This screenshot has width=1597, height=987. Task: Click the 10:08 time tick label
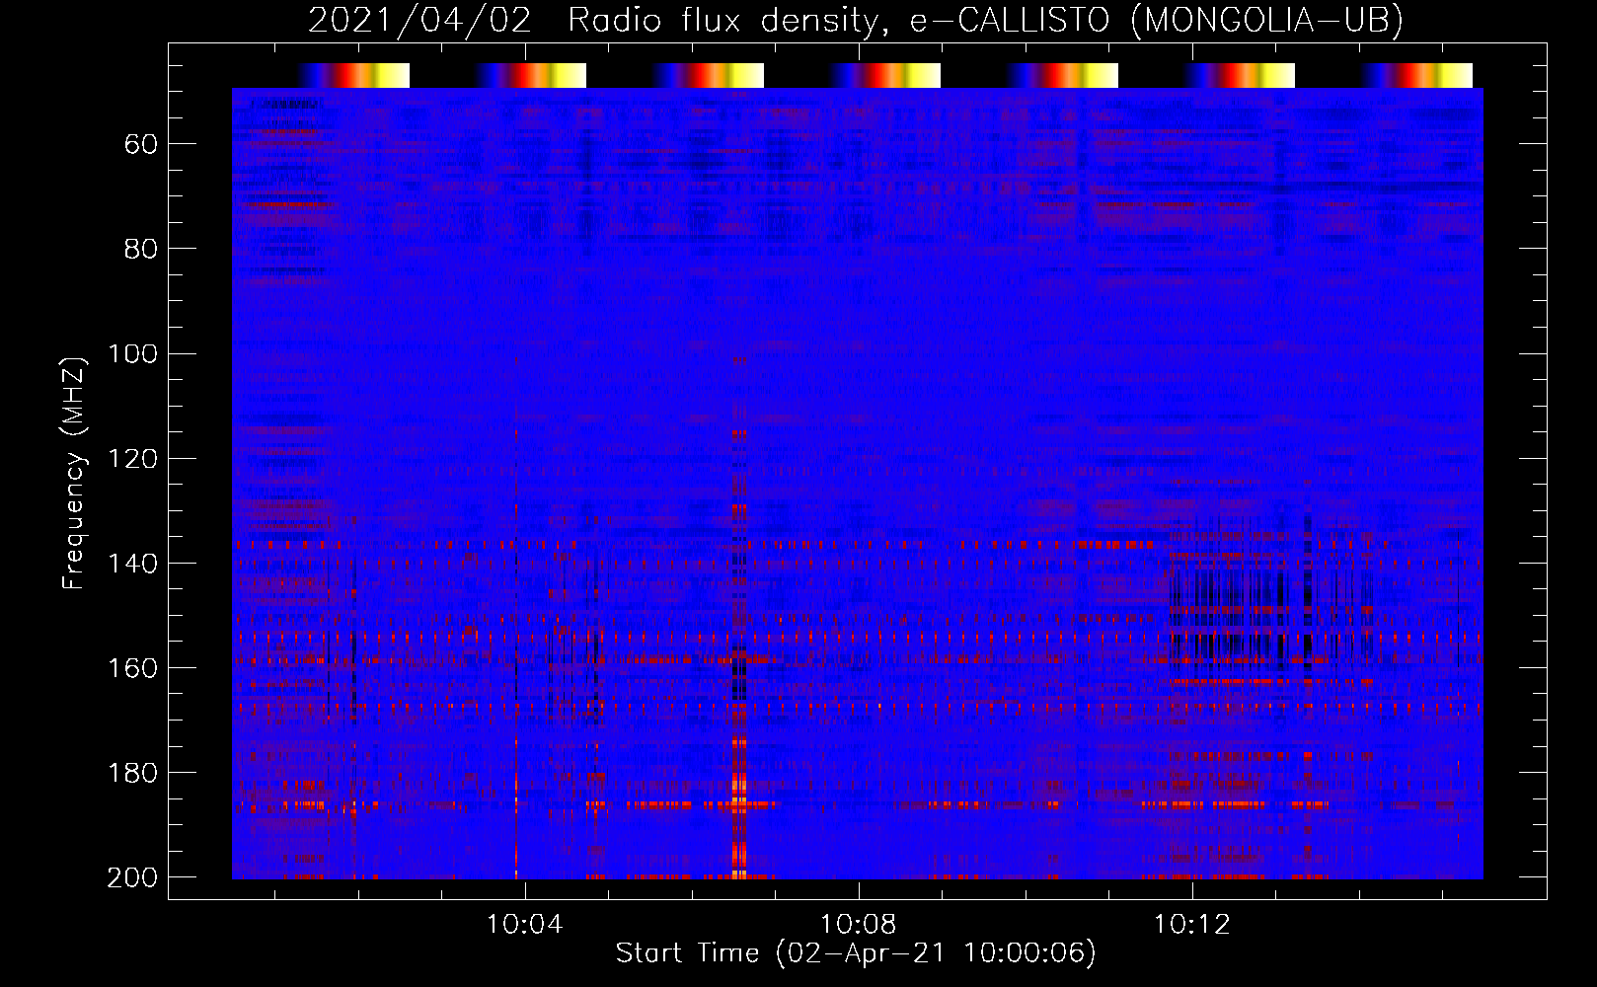click(858, 924)
